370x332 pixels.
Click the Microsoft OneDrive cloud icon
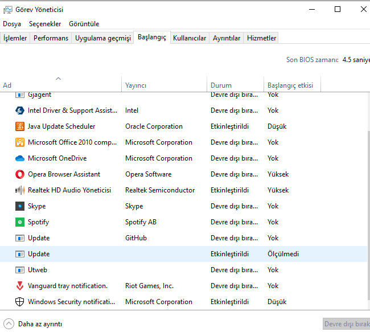pos(20,158)
